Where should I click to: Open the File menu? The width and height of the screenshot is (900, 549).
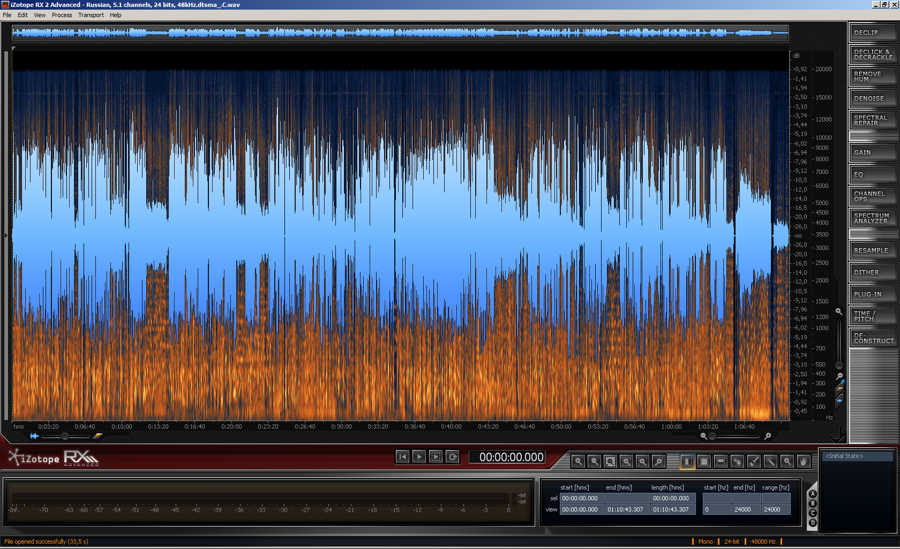click(x=7, y=15)
